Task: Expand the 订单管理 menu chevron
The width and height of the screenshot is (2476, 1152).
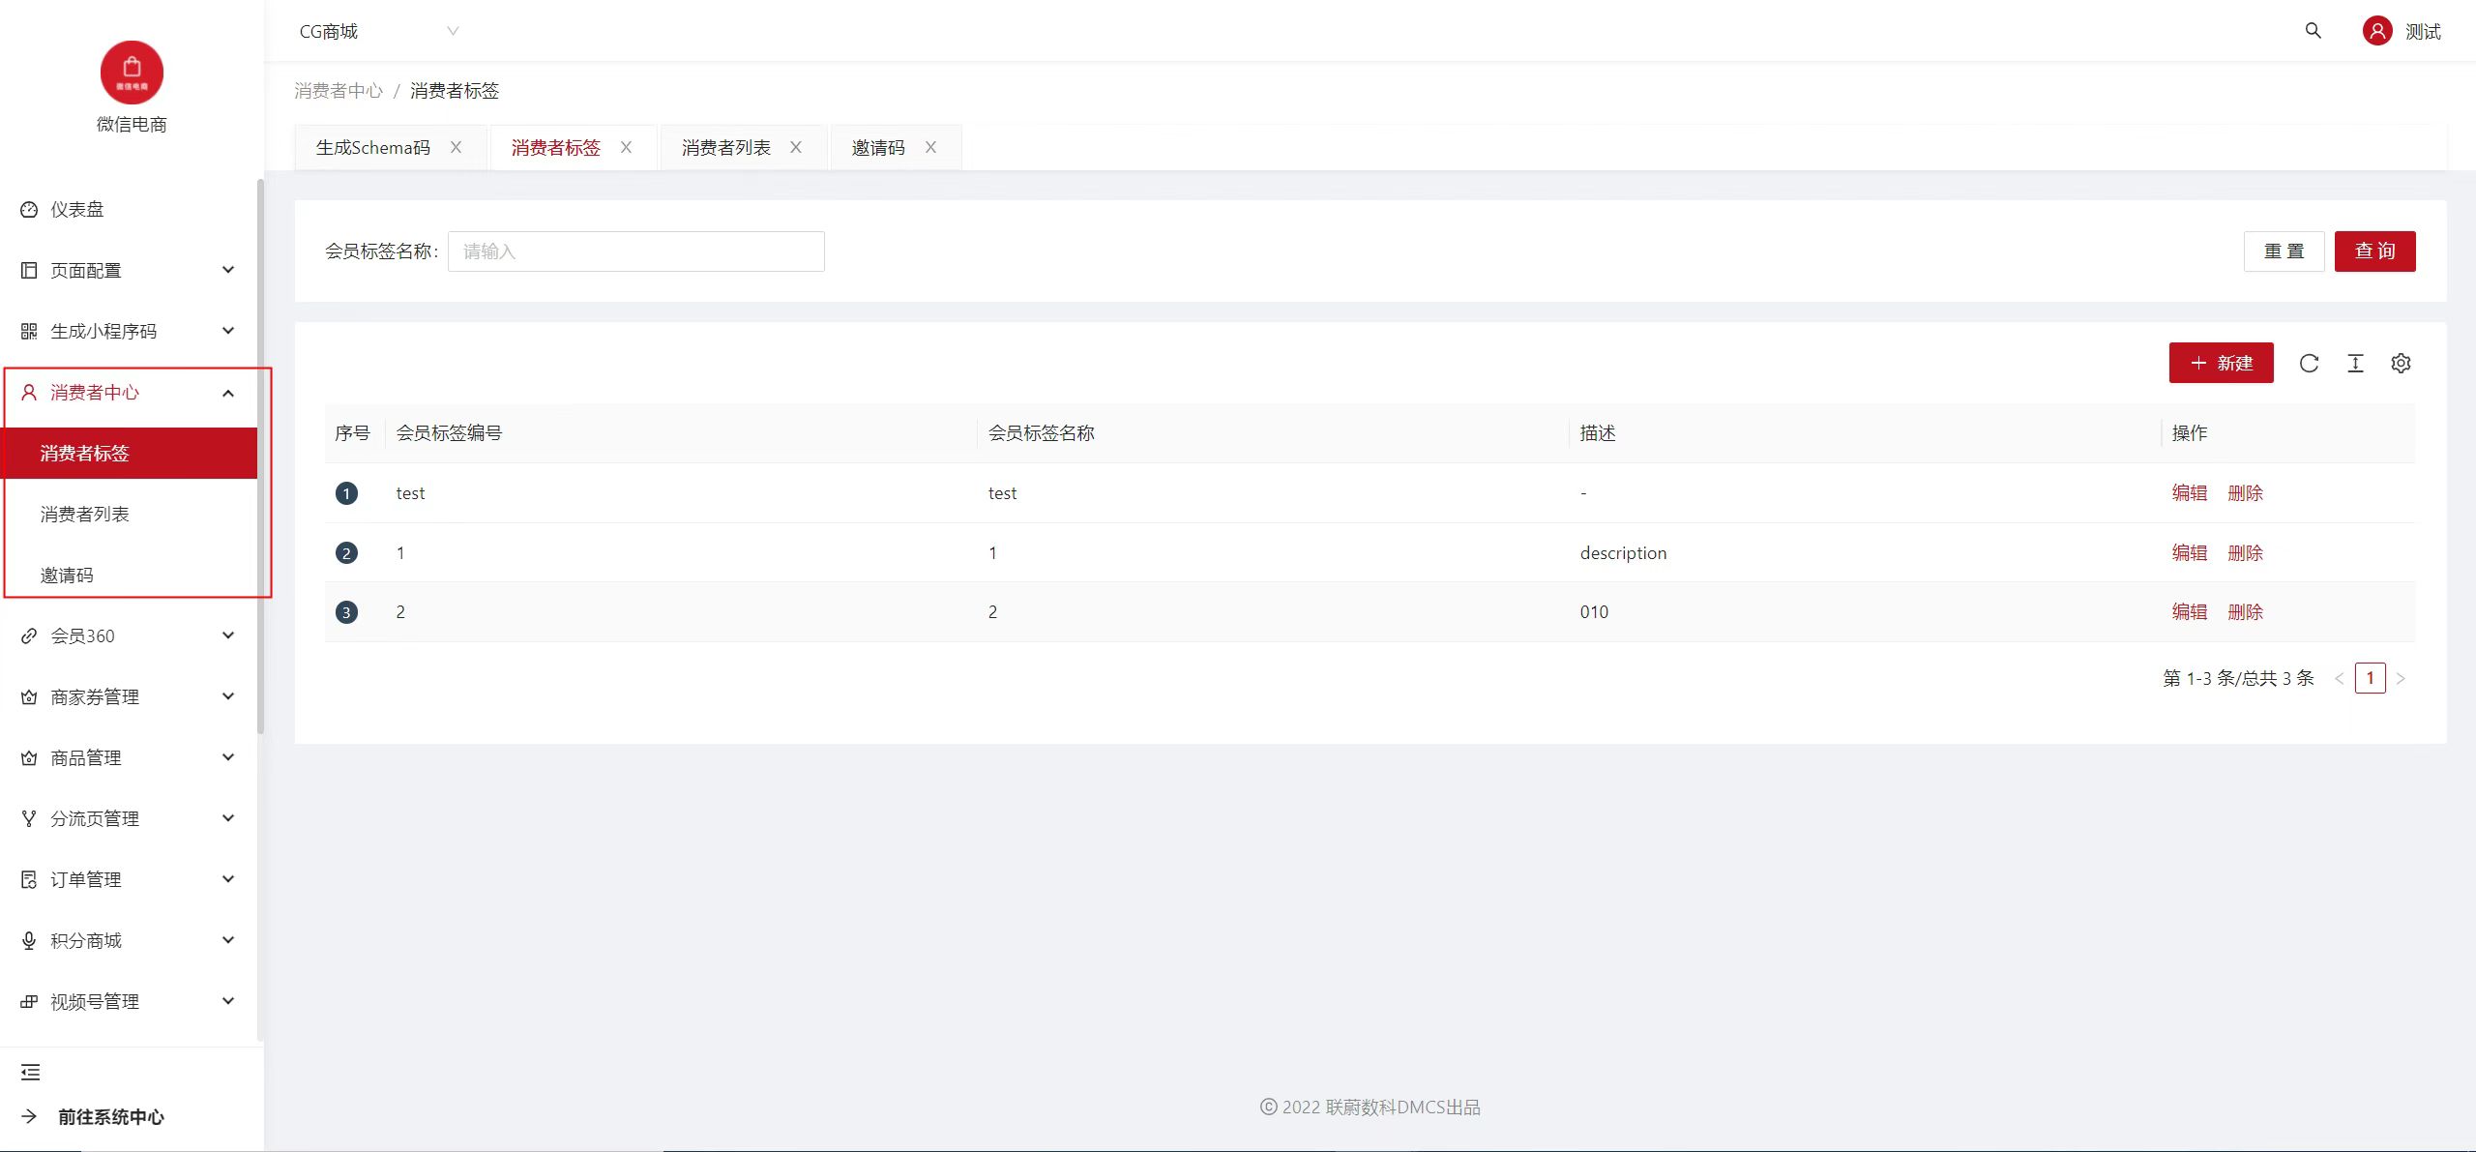Action: 228,879
